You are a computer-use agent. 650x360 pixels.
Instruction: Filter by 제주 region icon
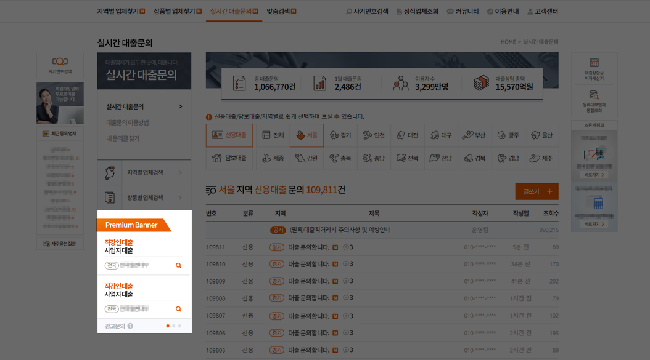click(541, 158)
